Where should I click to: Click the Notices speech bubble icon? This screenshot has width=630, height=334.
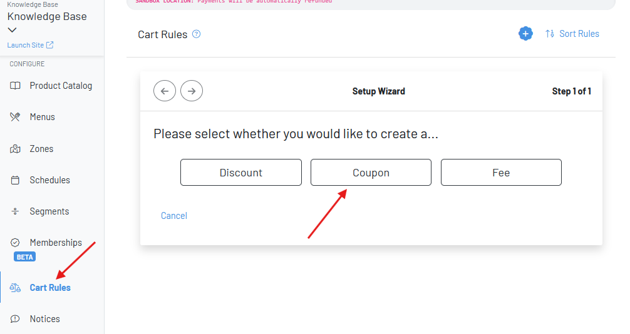15,319
